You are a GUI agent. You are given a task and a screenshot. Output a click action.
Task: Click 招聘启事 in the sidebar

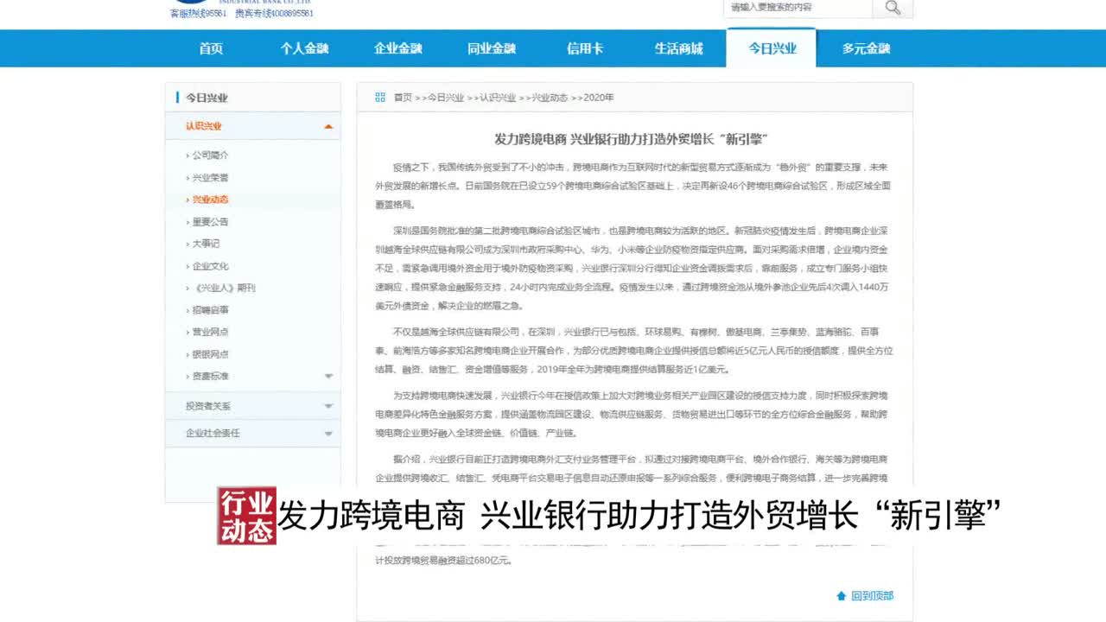point(210,310)
